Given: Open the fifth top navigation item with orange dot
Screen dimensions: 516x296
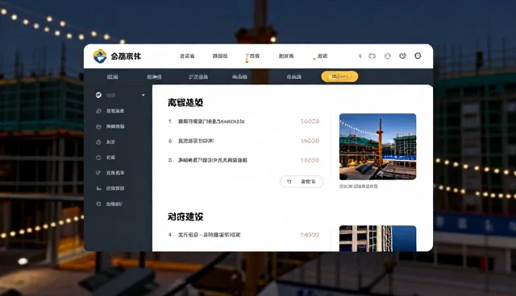Looking at the screenshot, I should 321,56.
